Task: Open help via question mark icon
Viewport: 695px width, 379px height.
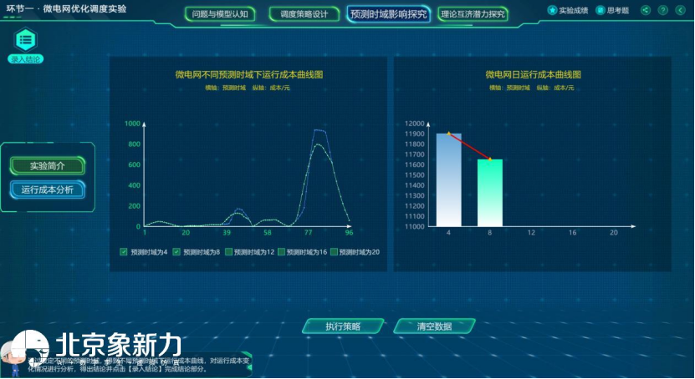Action: click(x=662, y=10)
